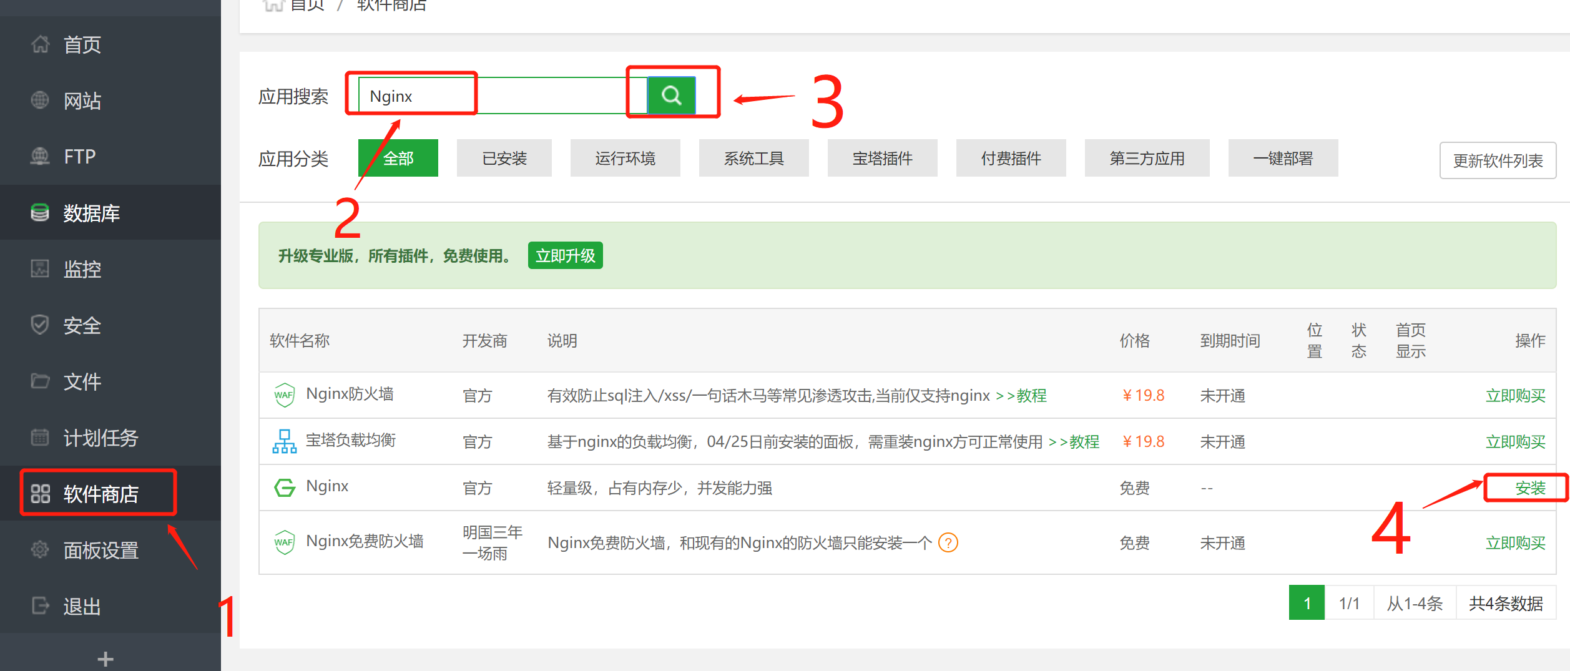Image resolution: width=1570 pixels, height=671 pixels.
Task: Click the green Nginx logo icon
Action: 285,487
